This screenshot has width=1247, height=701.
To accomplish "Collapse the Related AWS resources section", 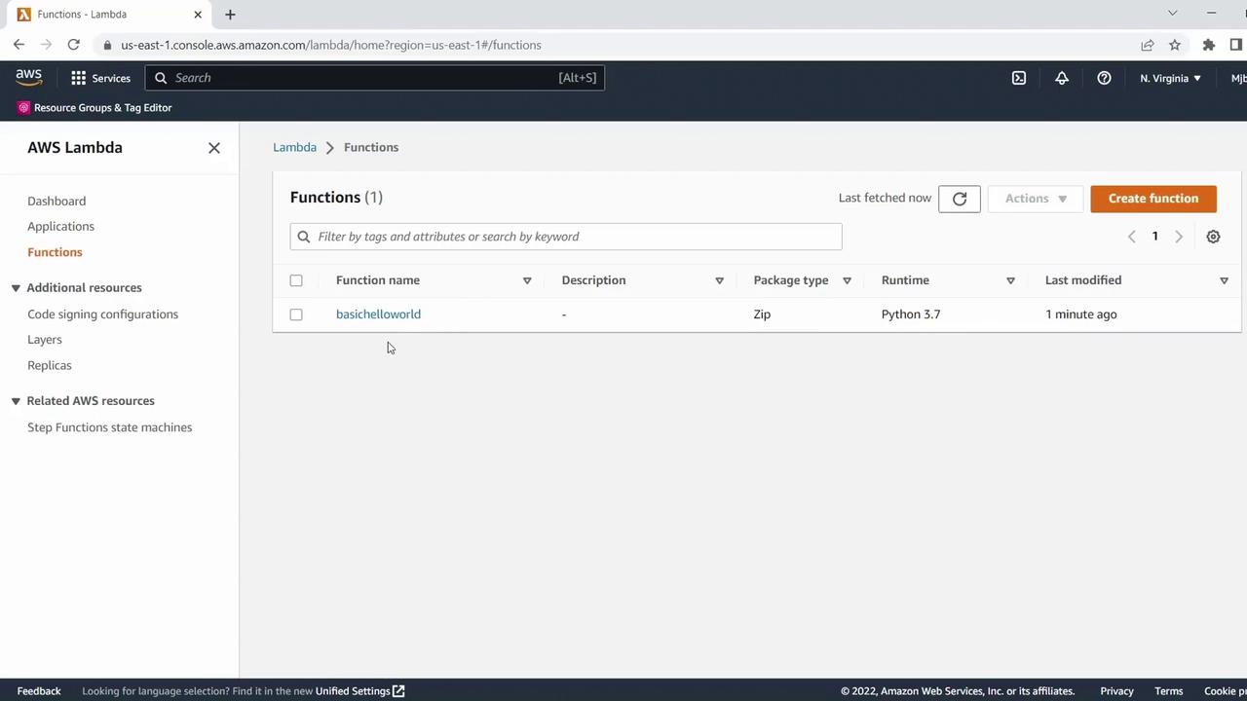I will [x=16, y=401].
